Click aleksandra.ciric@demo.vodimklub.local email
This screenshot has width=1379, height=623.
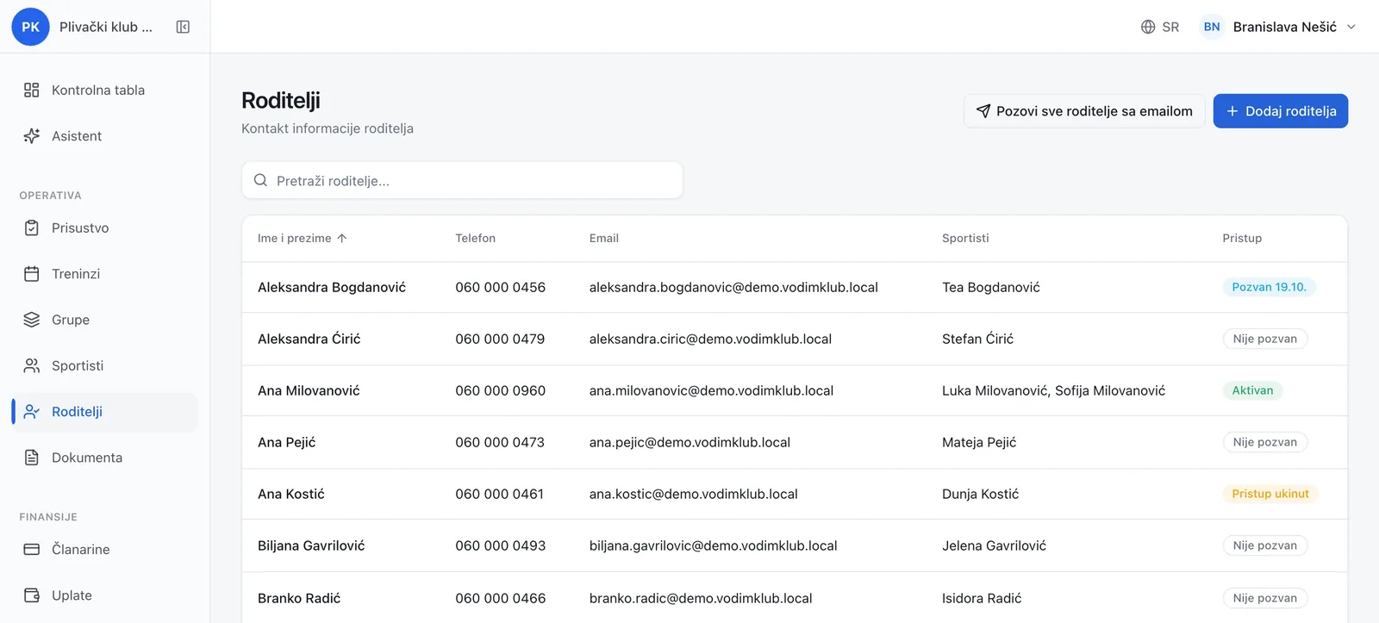coord(710,339)
